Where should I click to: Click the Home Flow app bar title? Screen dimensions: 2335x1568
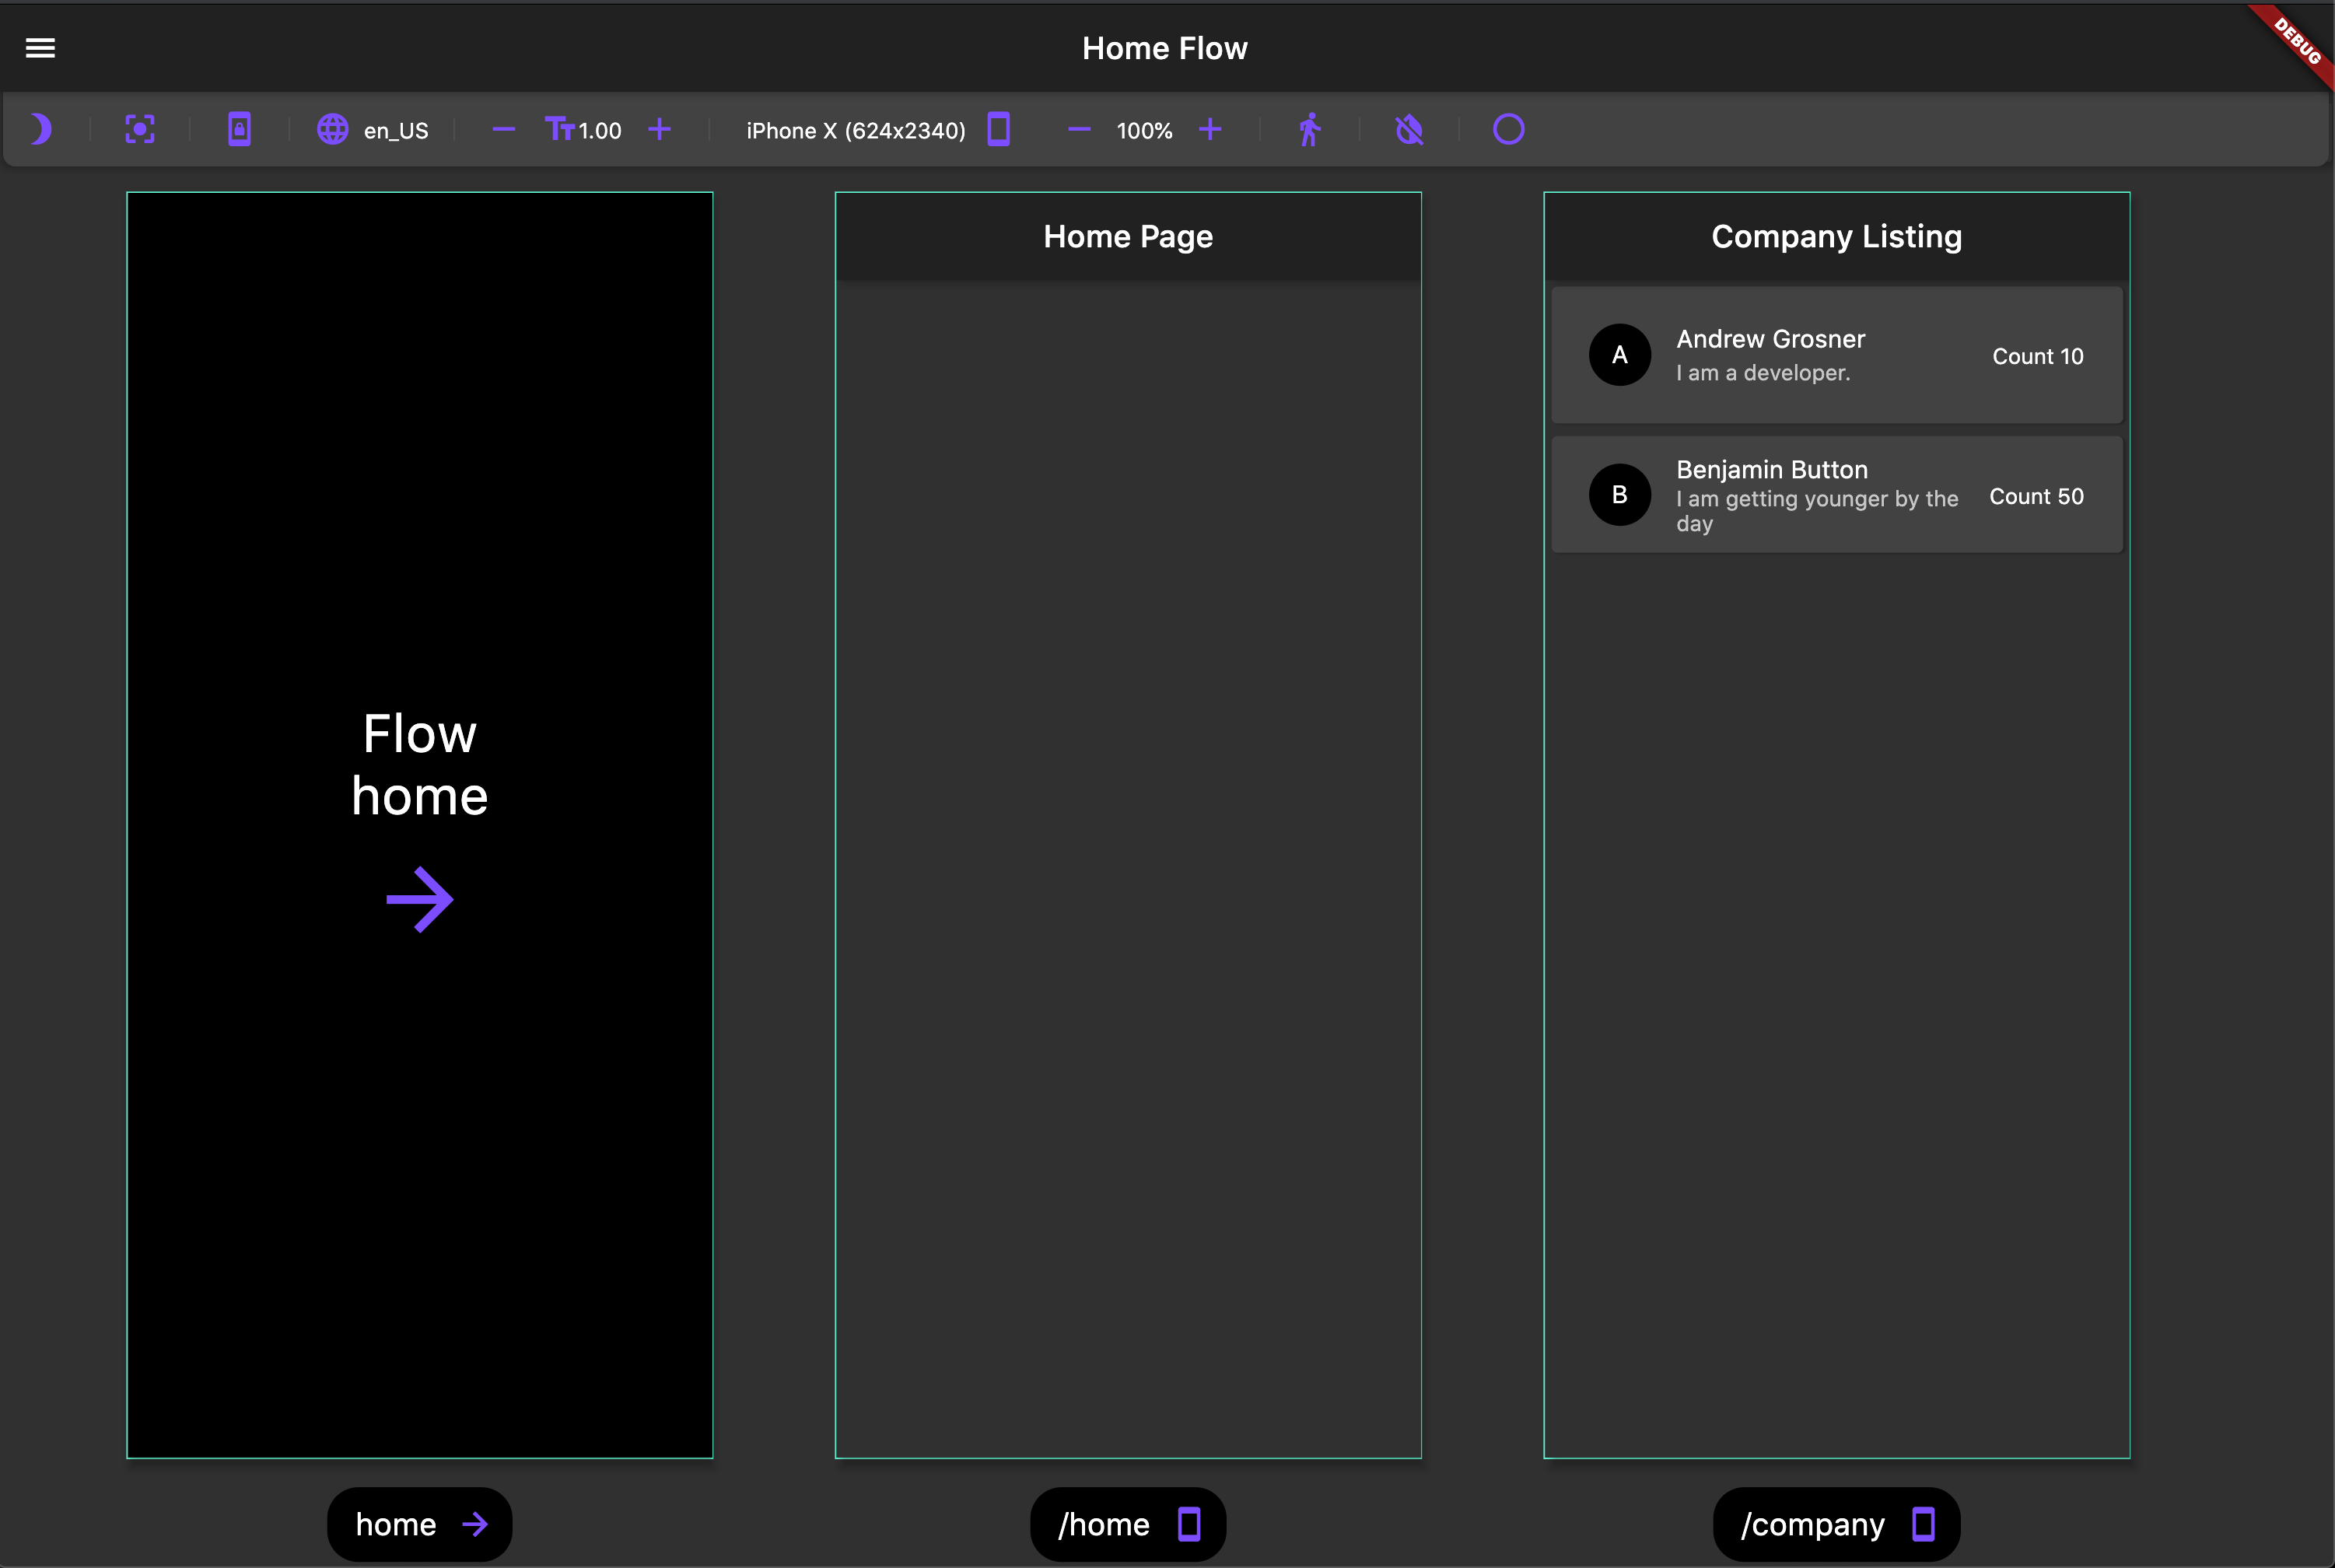click(1165, 48)
